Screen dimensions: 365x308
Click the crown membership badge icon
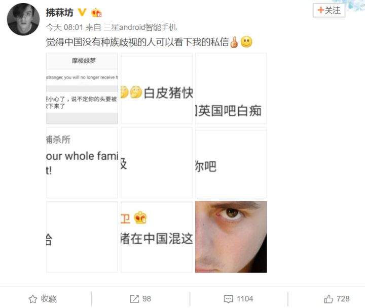96,12
